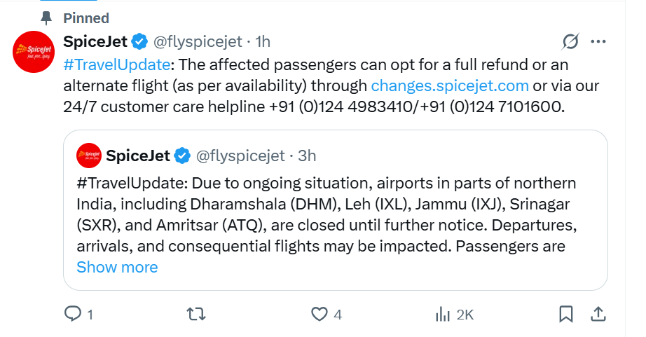646x337 pixels.
Task: Click verified badge in quoted tweet
Action: point(182,156)
